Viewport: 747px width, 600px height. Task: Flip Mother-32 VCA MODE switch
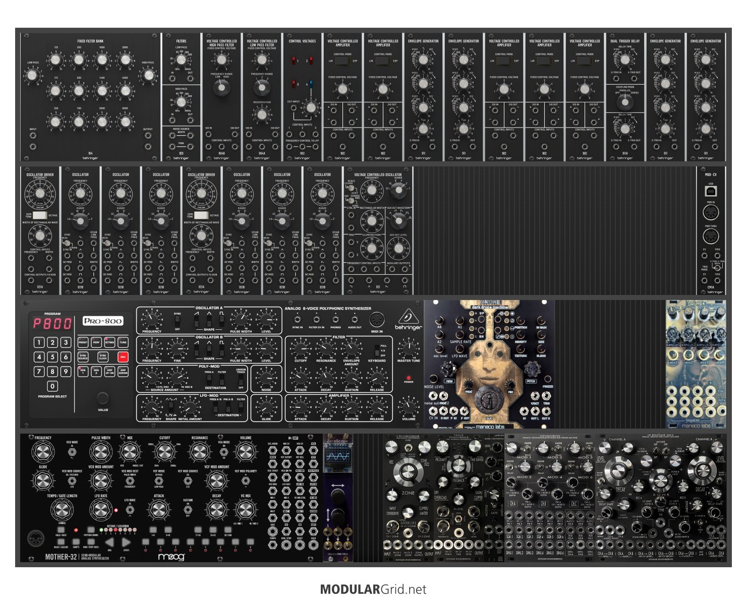click(223, 452)
